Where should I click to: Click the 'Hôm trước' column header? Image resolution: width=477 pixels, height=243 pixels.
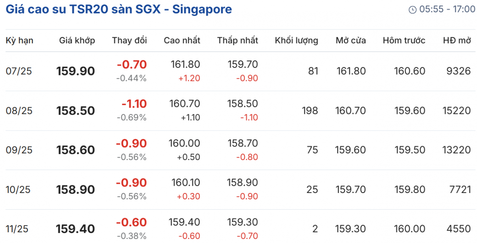point(404,40)
